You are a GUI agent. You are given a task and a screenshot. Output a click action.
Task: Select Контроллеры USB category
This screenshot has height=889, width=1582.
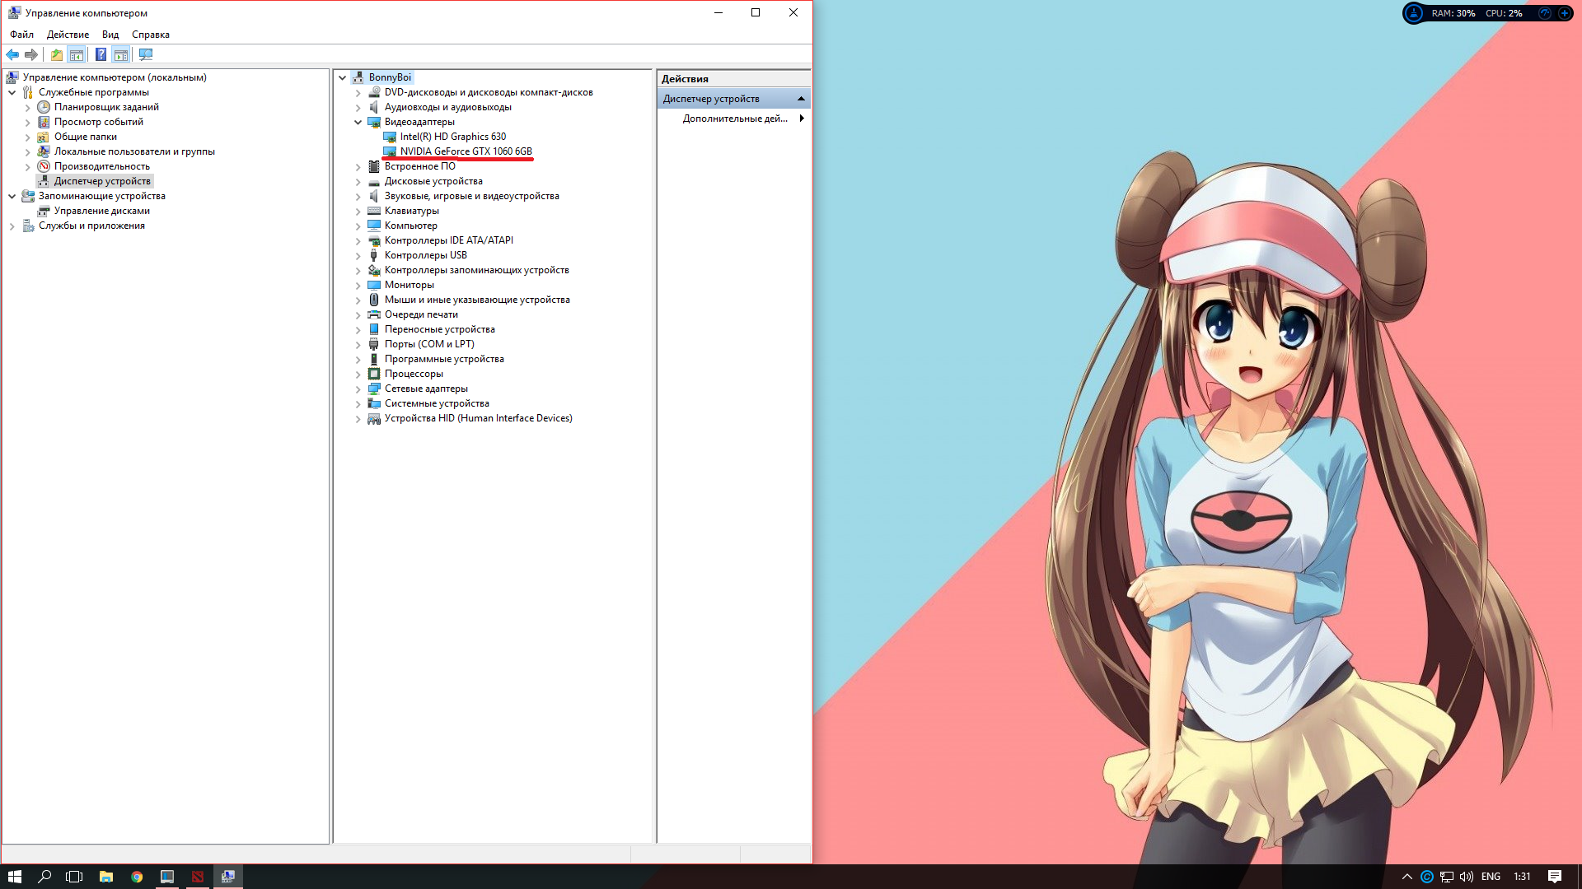pos(425,255)
